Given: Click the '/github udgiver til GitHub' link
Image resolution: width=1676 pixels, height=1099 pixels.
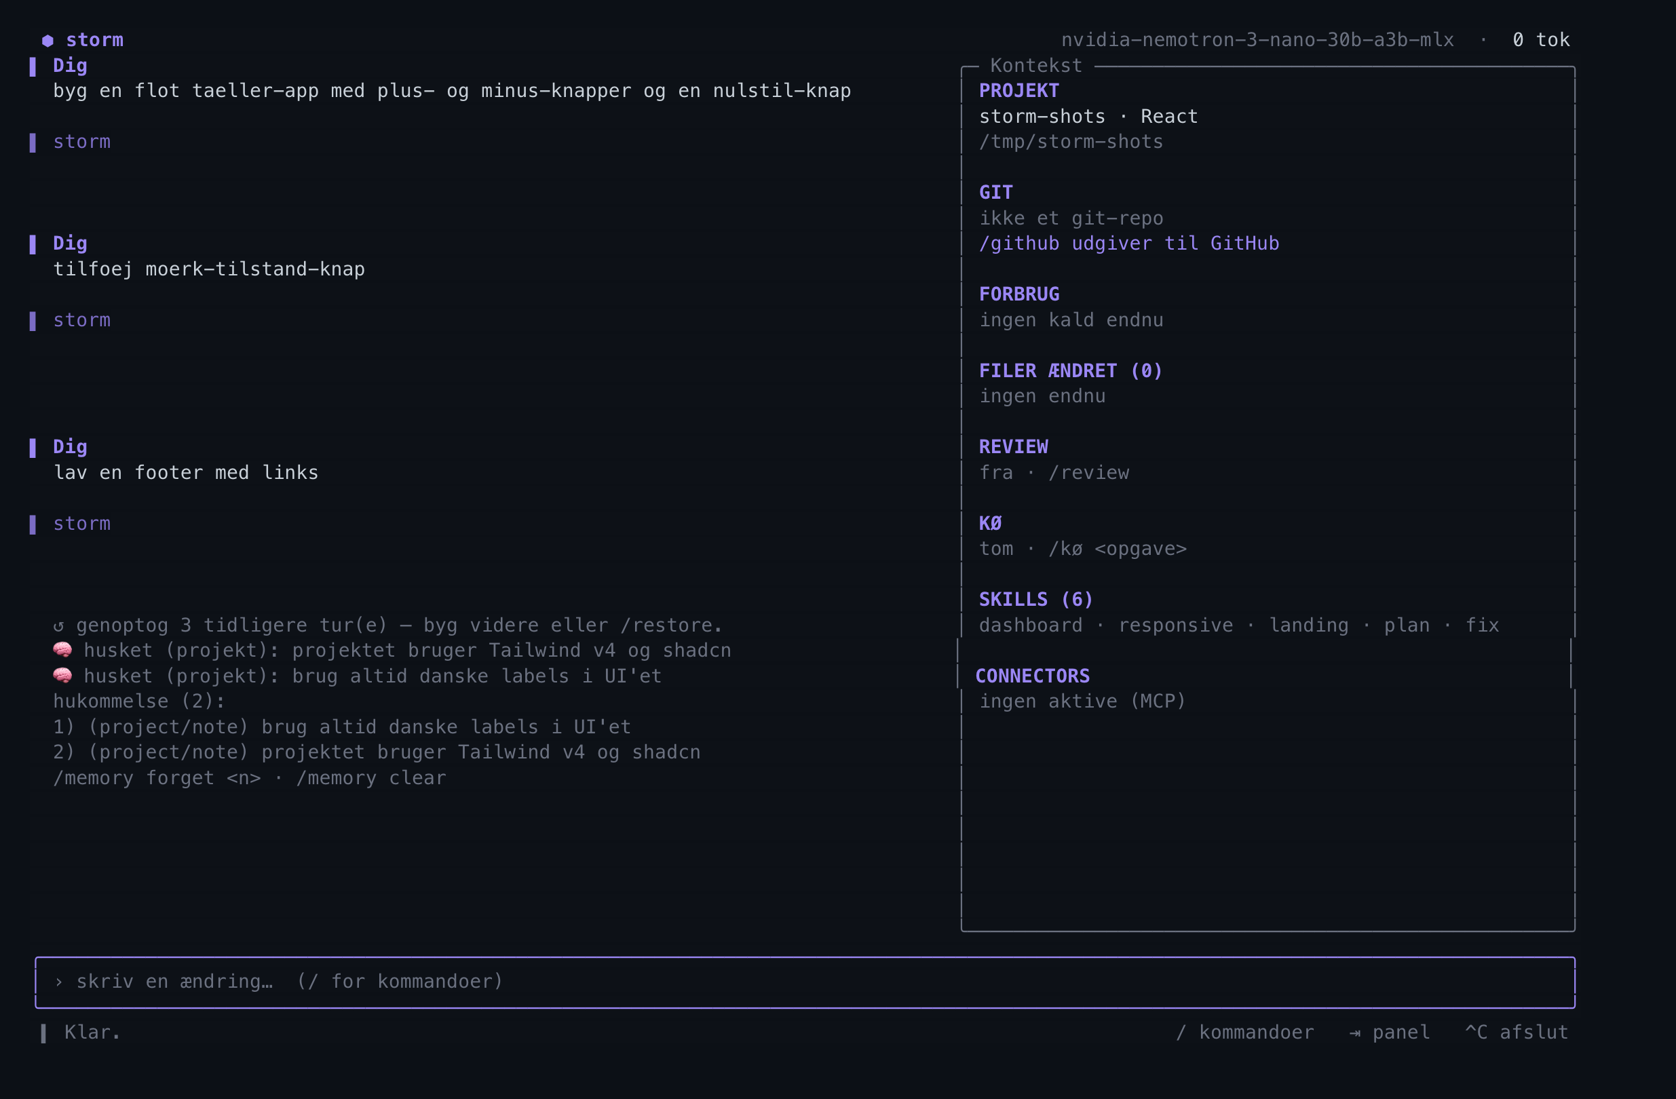Looking at the screenshot, I should click(x=1129, y=244).
